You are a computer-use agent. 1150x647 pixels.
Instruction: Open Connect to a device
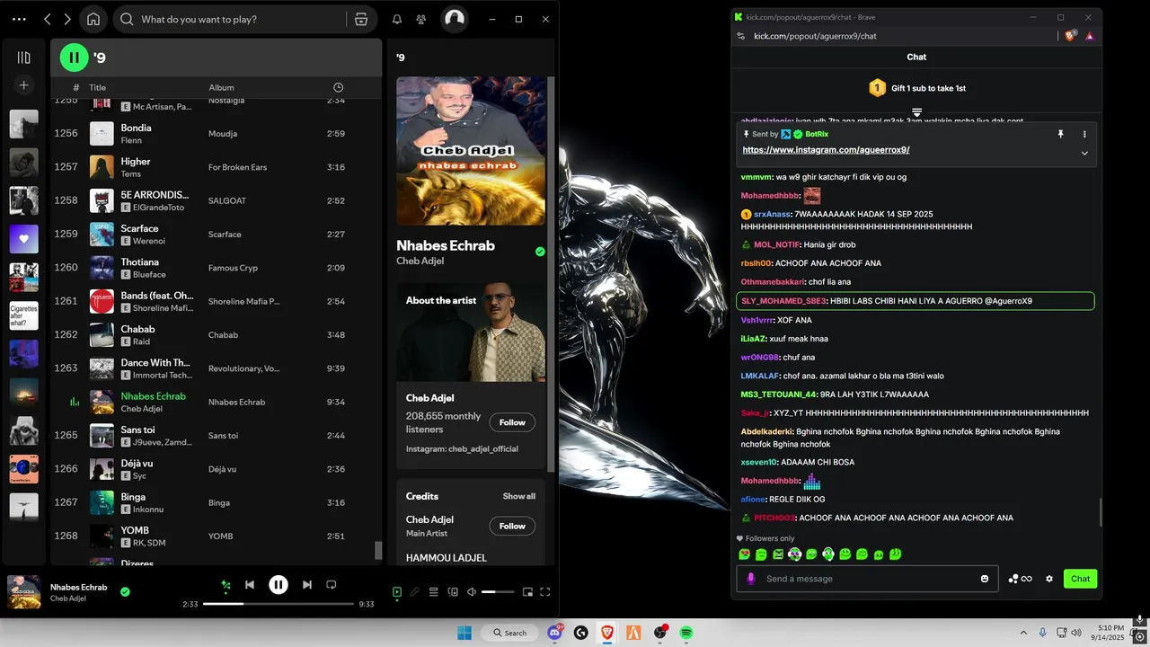click(x=452, y=592)
